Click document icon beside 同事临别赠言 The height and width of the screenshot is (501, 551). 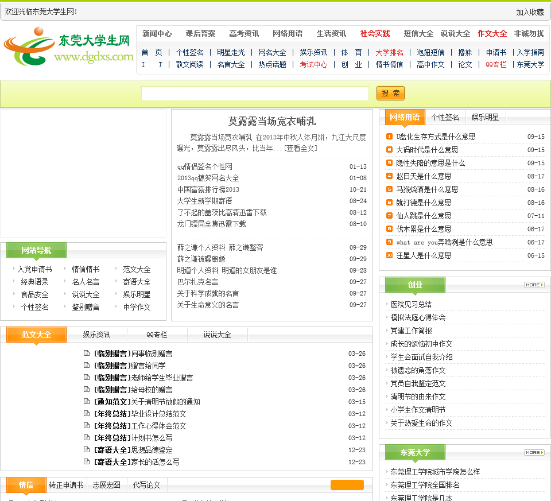click(x=87, y=353)
